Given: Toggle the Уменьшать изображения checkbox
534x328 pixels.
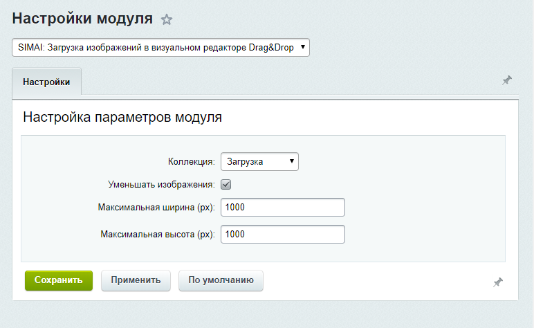Looking at the screenshot, I should [225, 185].
